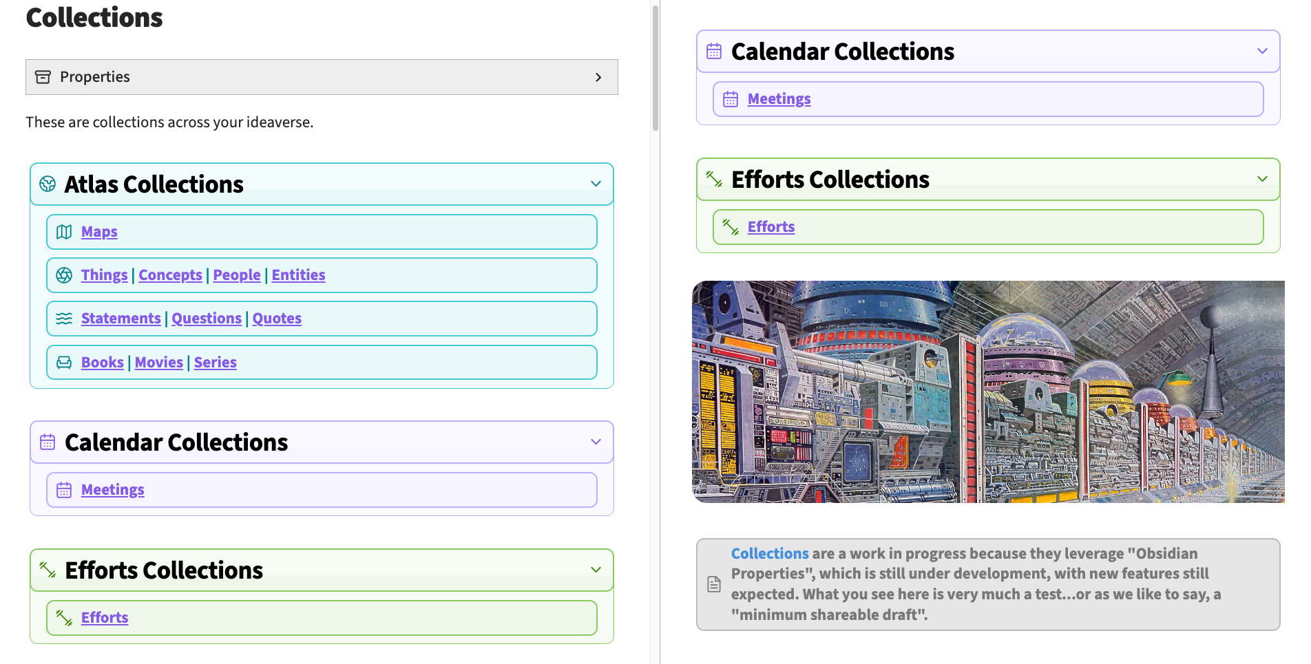Collapse the Atlas Collections callout
This screenshot has width=1311, height=664.
click(x=596, y=184)
